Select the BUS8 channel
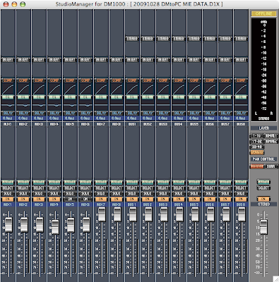 click(x=241, y=188)
